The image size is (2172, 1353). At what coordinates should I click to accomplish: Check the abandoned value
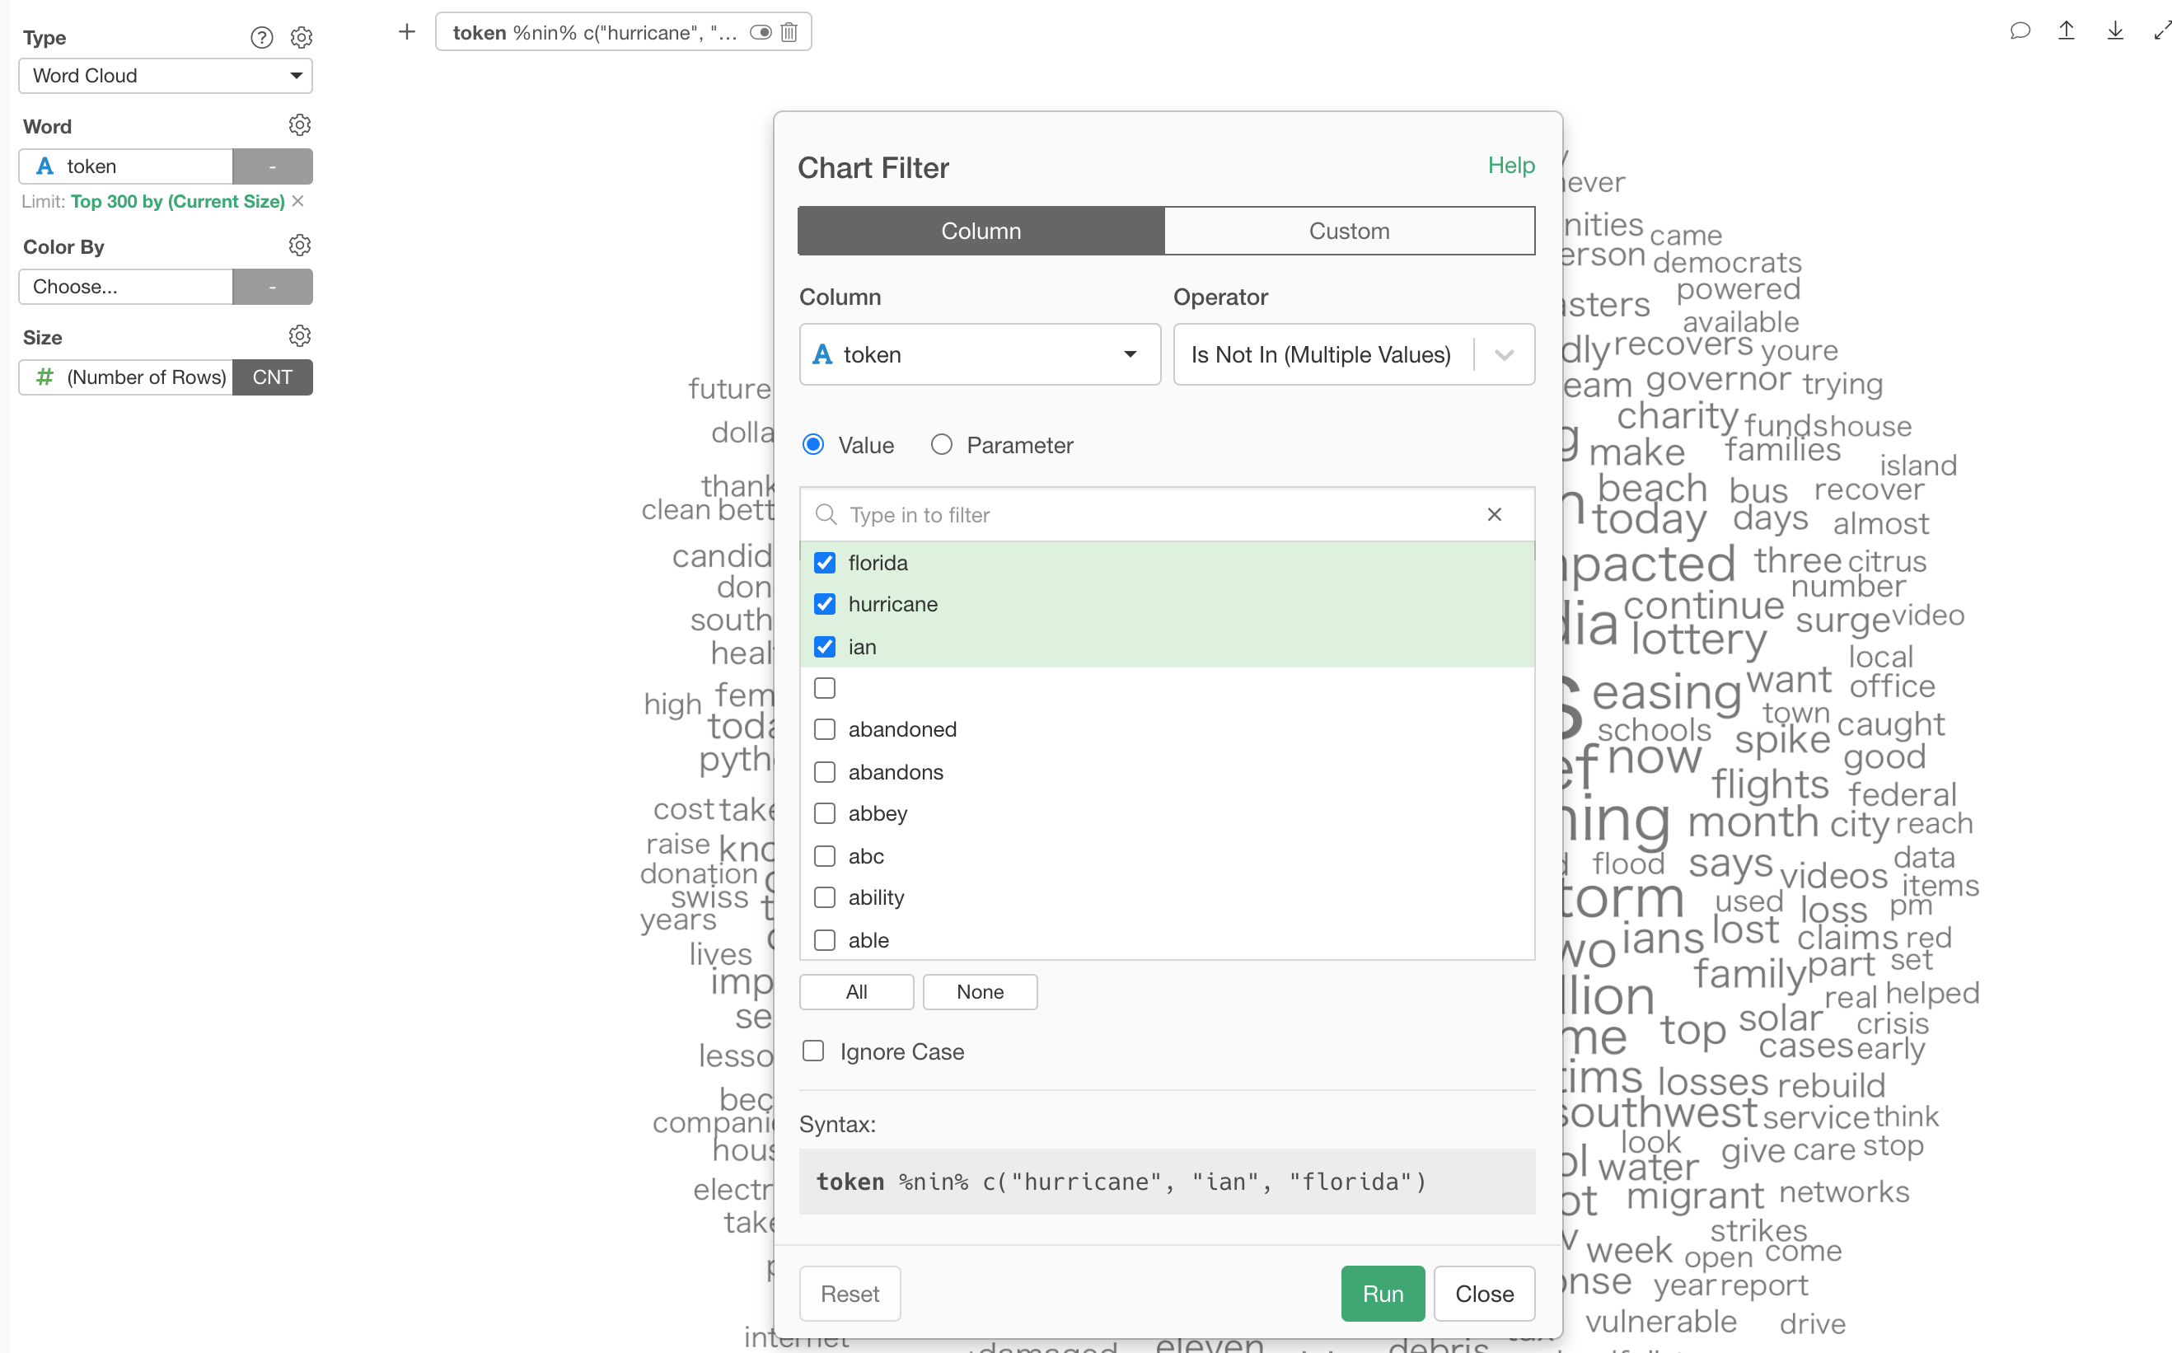(x=825, y=730)
